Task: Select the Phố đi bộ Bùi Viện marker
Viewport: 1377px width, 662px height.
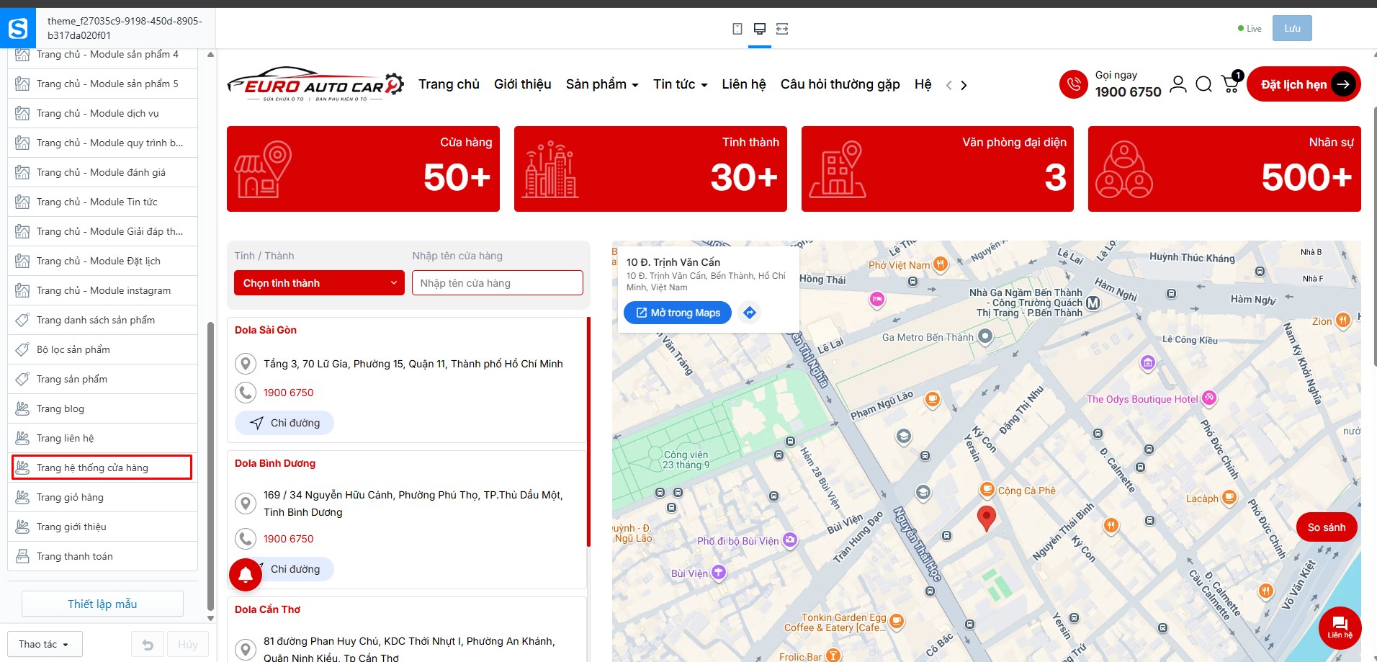Action: tap(790, 540)
